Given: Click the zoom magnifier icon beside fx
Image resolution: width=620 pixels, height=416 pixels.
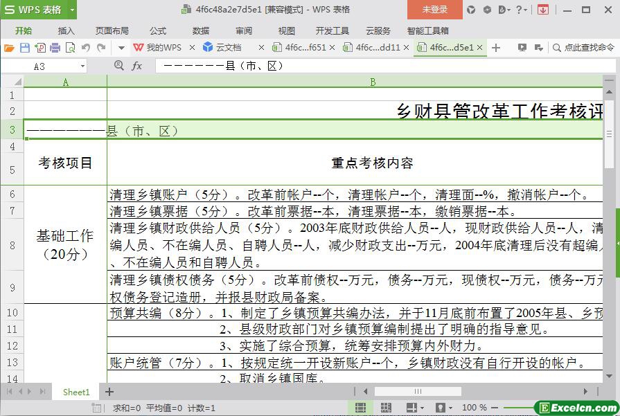Looking at the screenshot, I should tap(118, 66).
